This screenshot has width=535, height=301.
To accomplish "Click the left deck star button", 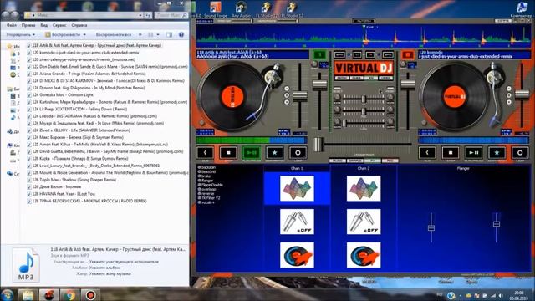I will coord(275,153).
